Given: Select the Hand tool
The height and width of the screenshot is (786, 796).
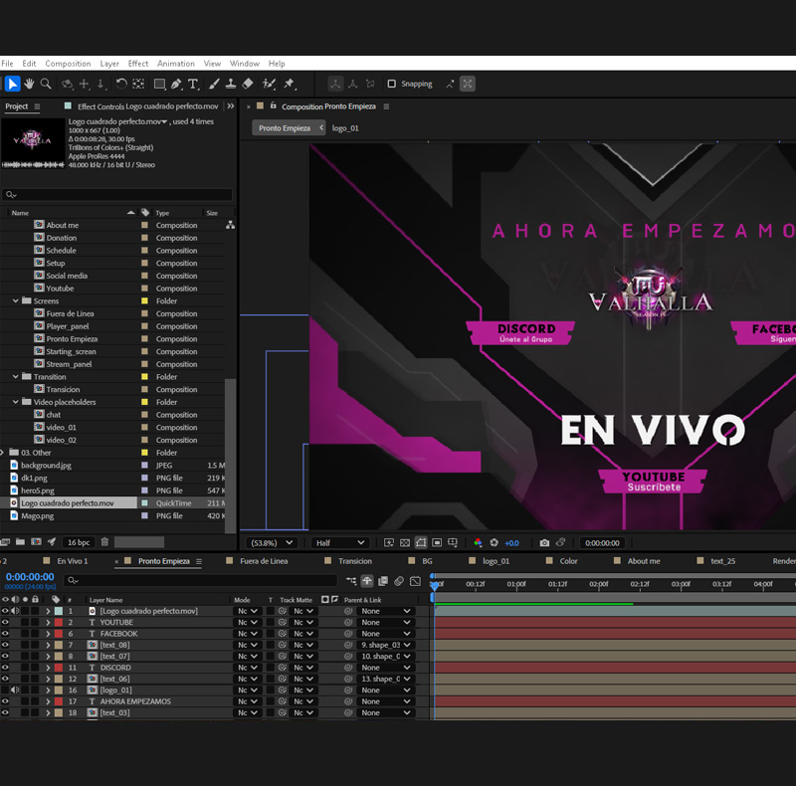Looking at the screenshot, I should pyautogui.click(x=30, y=84).
